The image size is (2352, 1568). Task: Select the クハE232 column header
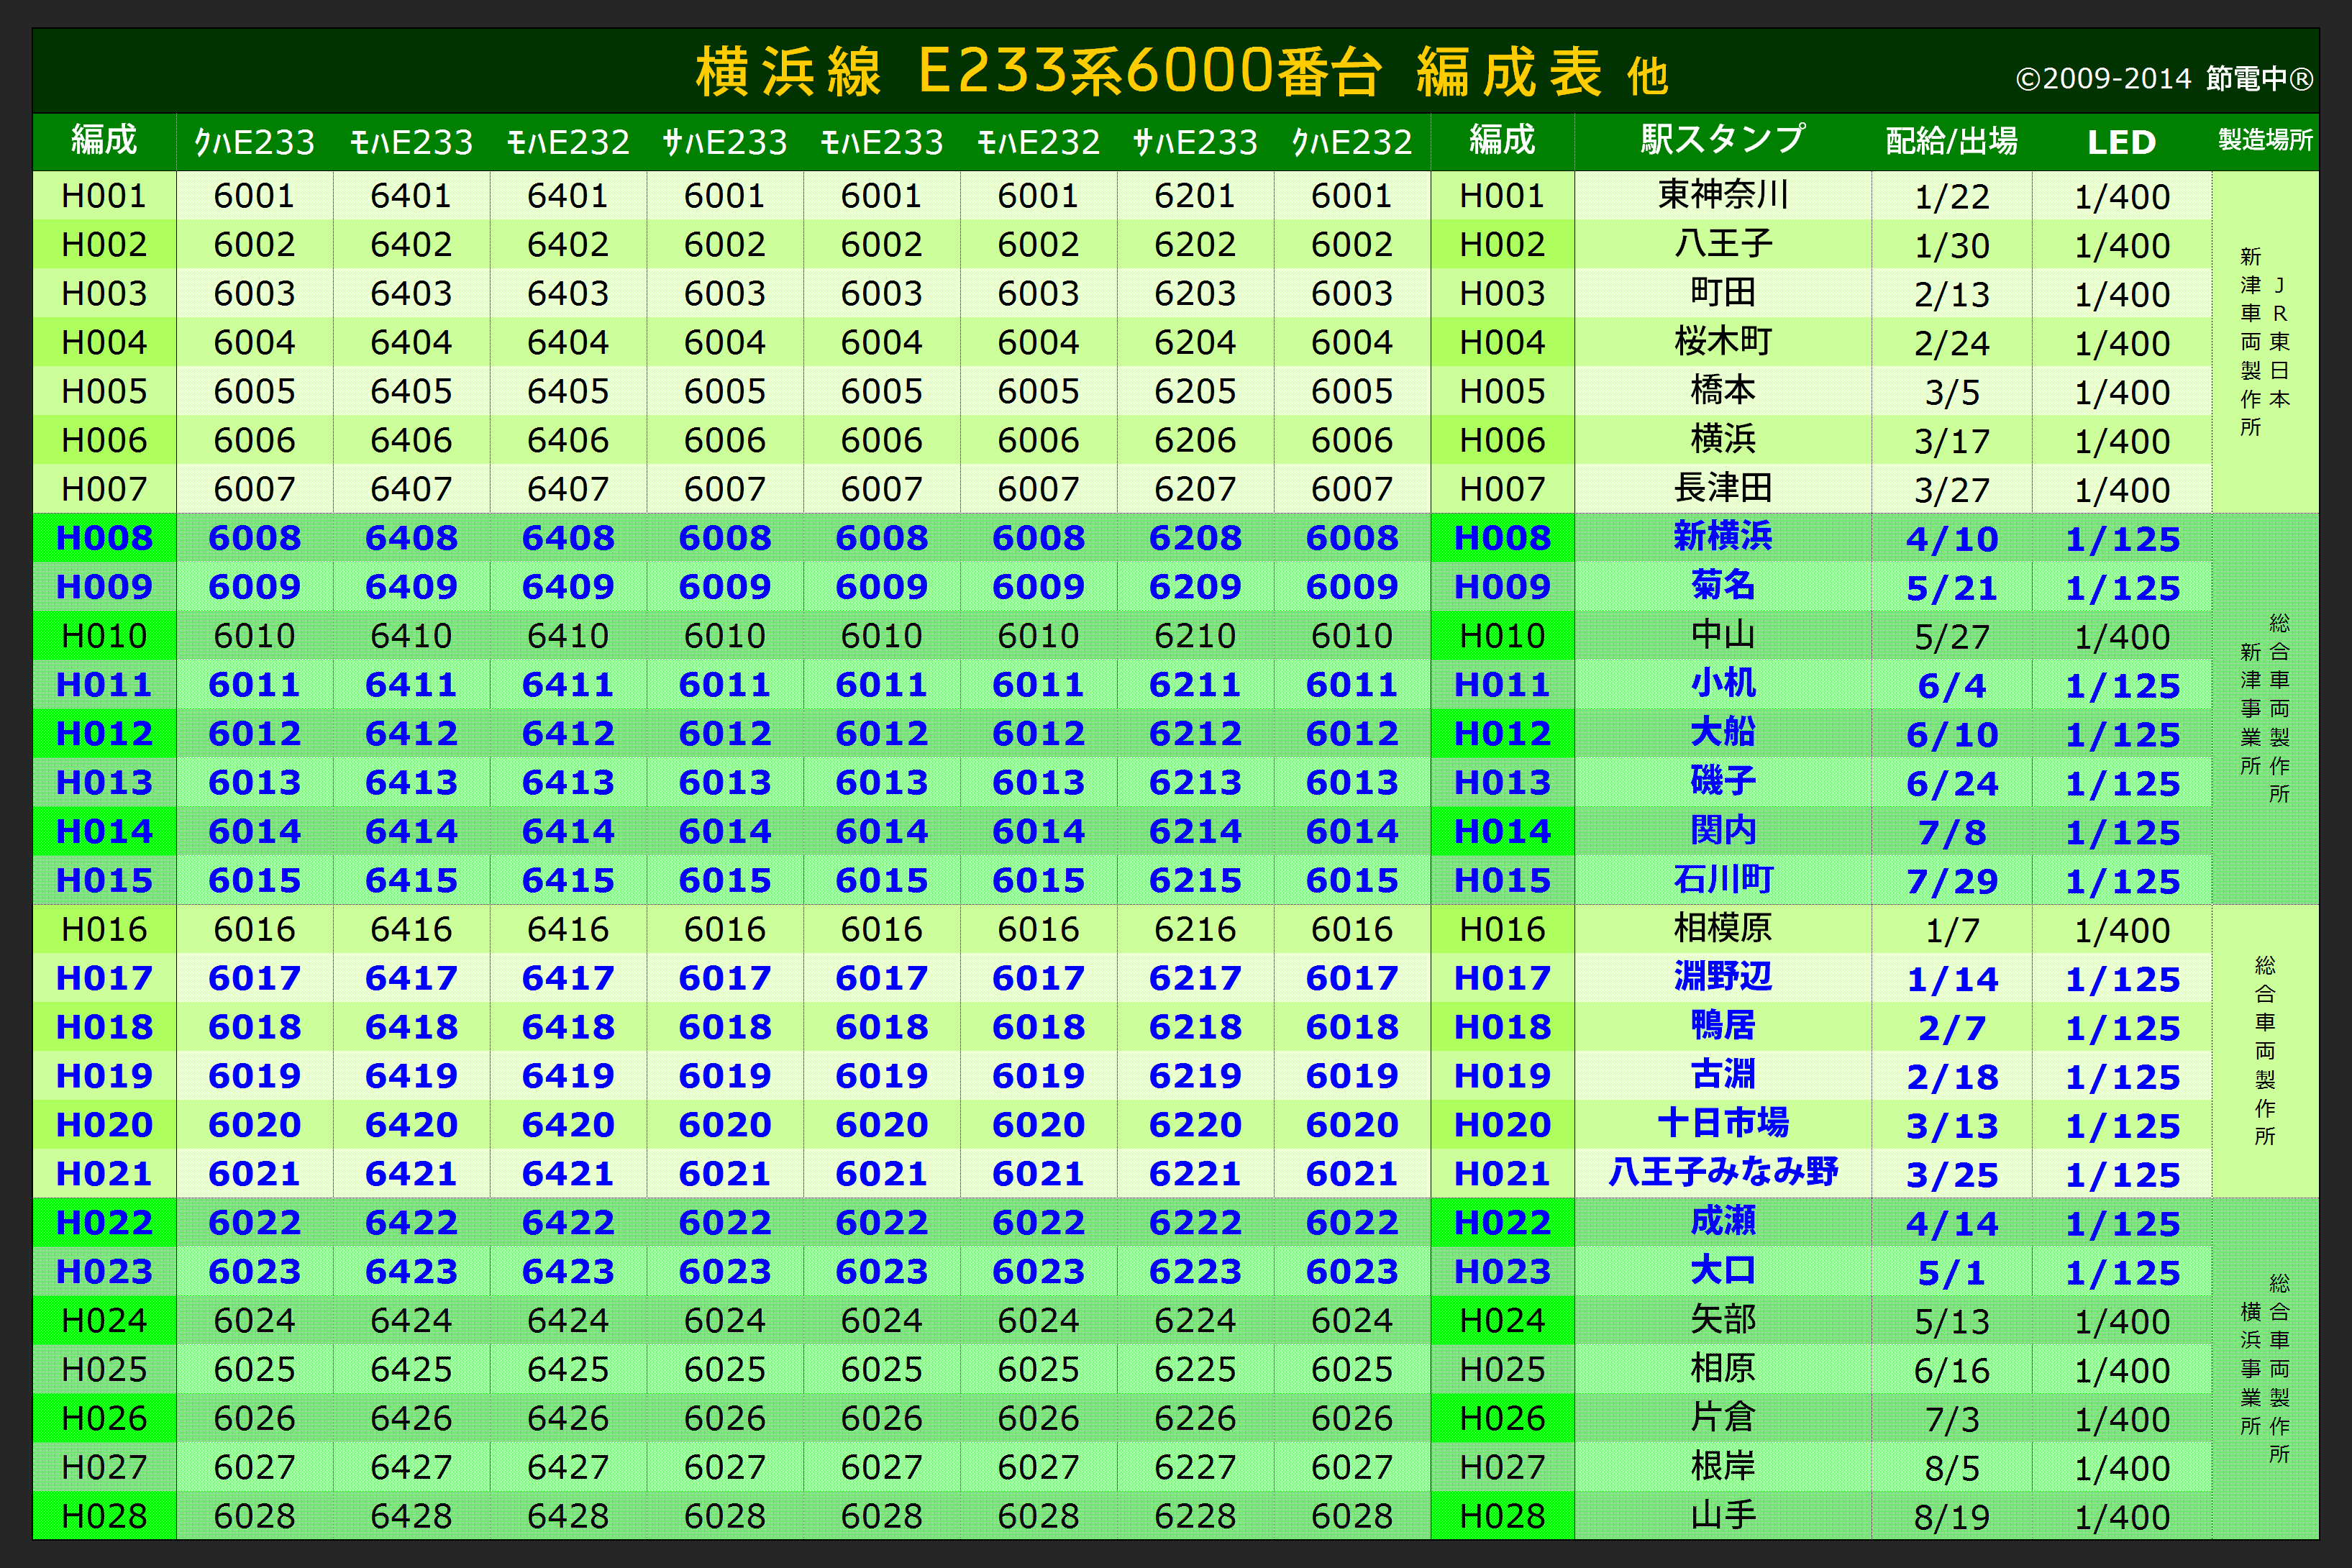click(1351, 142)
